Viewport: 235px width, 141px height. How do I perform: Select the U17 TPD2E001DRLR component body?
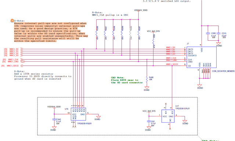click(x=168, y=116)
